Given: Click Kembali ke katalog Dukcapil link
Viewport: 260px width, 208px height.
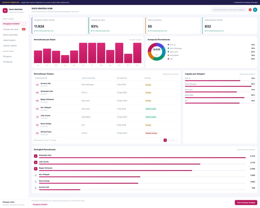Looking at the screenshot, I should pyautogui.click(x=245, y=2).
